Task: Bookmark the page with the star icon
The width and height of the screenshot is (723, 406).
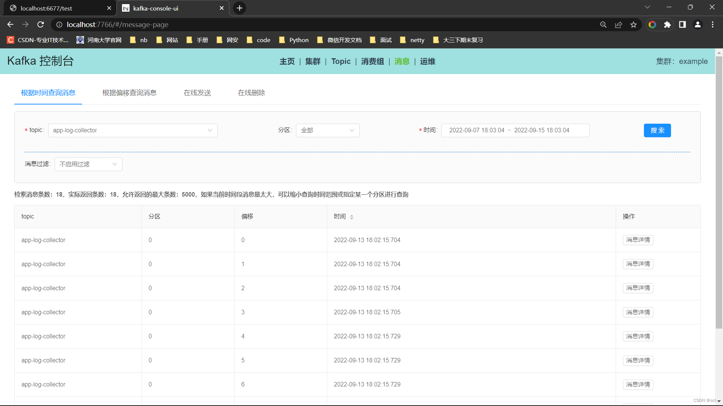Action: [633, 24]
